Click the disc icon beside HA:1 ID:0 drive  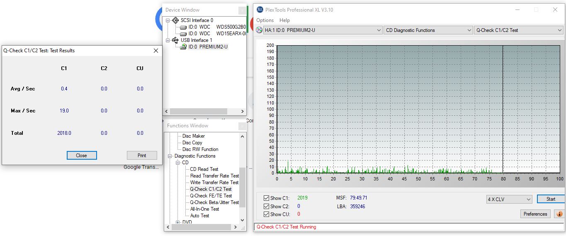259,30
